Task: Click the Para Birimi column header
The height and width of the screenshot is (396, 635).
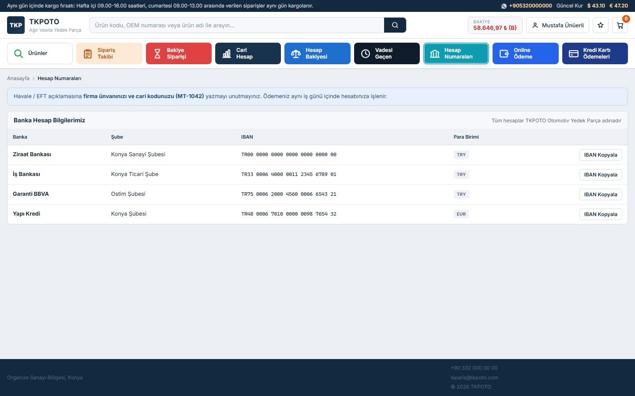Action: click(x=466, y=137)
